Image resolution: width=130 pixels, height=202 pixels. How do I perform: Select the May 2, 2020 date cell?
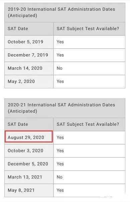29,82
